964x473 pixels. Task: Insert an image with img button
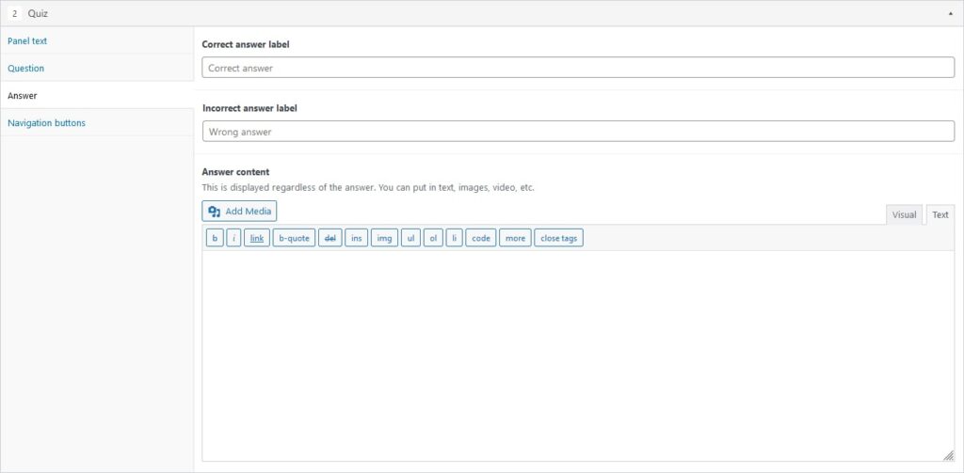(x=384, y=238)
